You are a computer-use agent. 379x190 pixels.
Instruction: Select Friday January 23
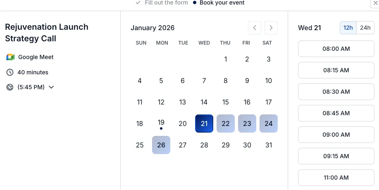point(247,123)
